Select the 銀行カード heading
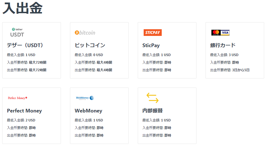 [223, 45]
